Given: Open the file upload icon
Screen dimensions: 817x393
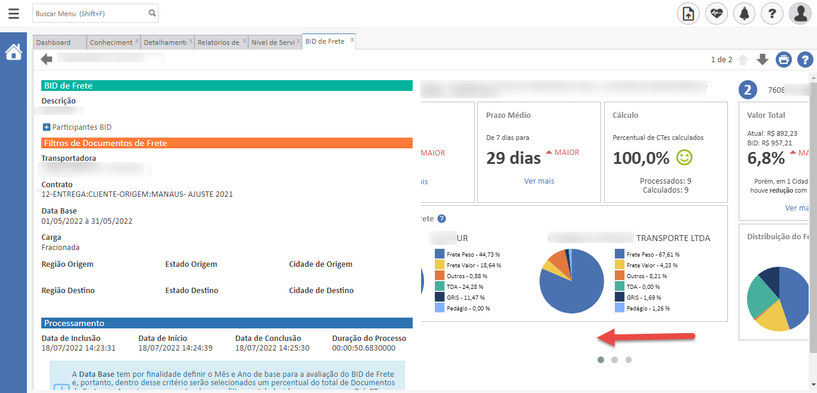Looking at the screenshot, I should tap(688, 13).
